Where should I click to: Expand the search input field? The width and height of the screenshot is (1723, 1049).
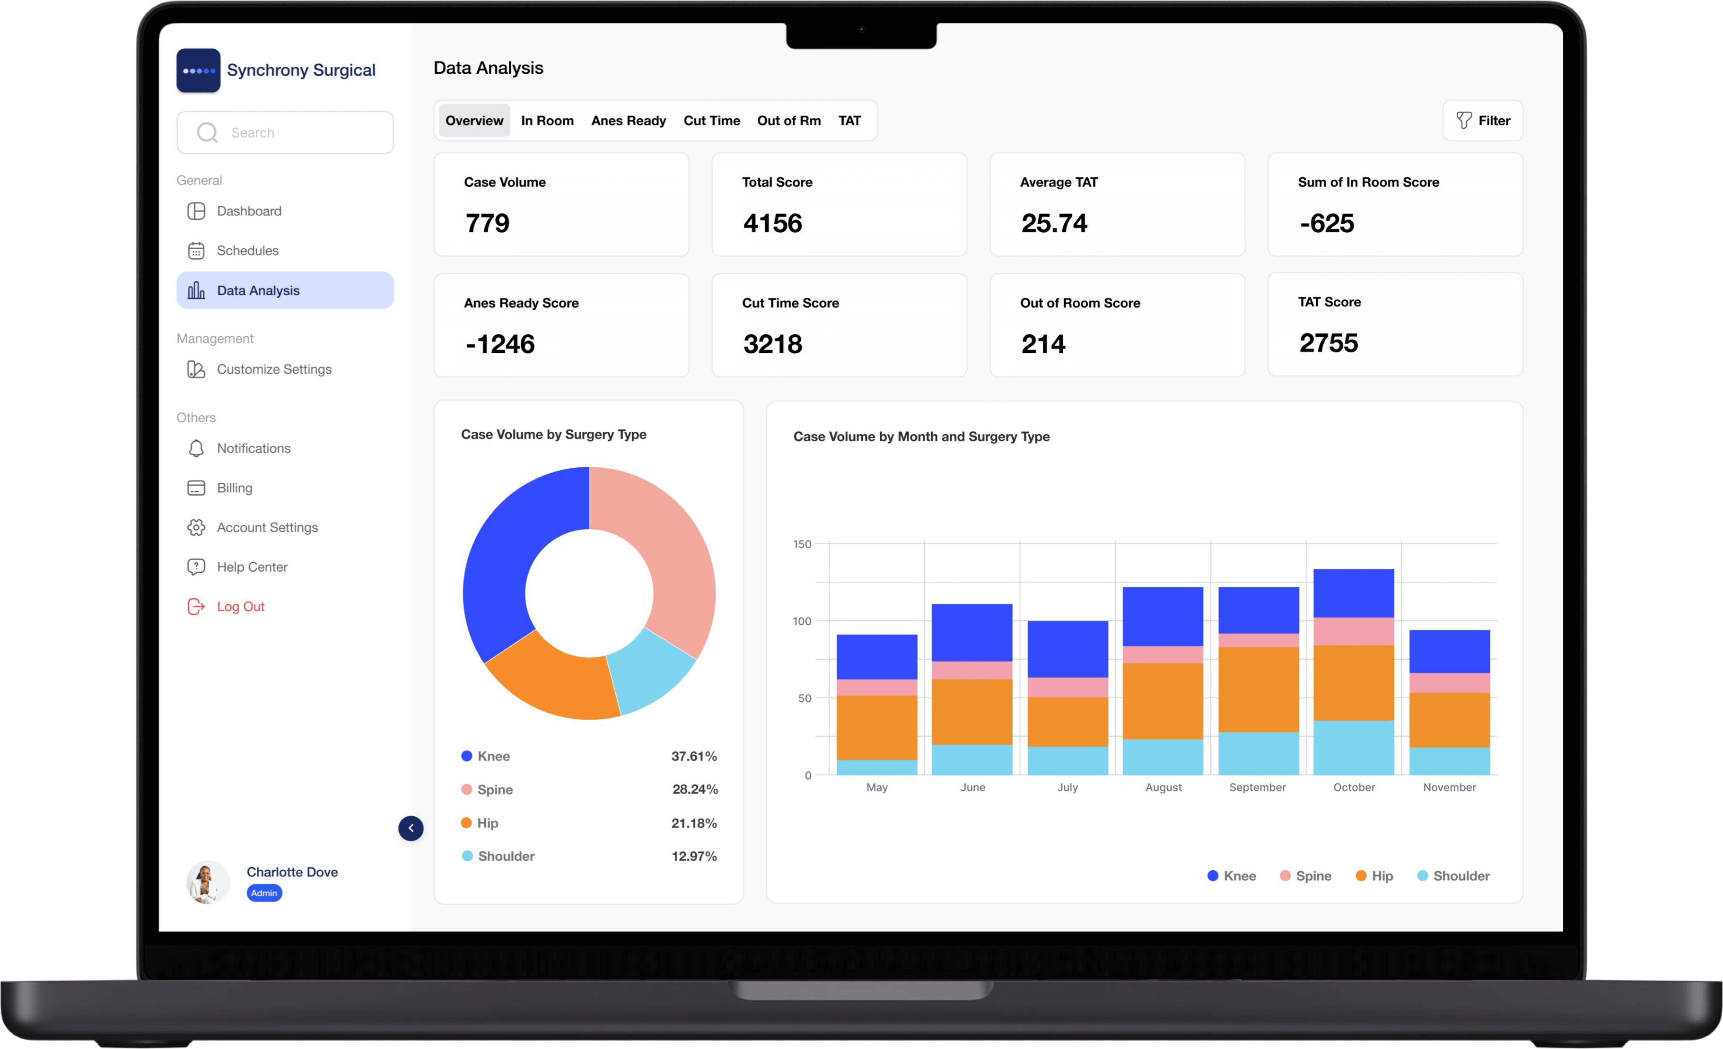285,132
